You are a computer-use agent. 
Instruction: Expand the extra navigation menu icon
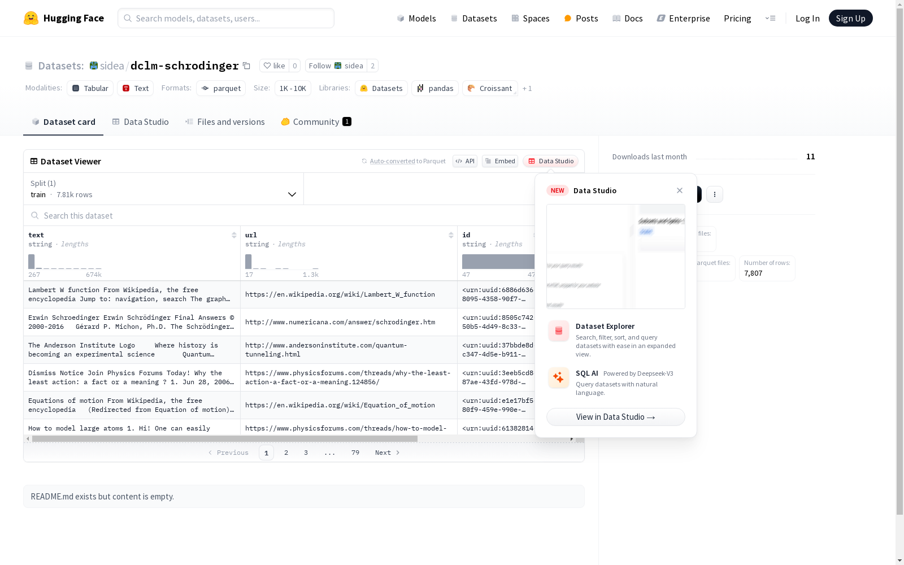pyautogui.click(x=770, y=18)
